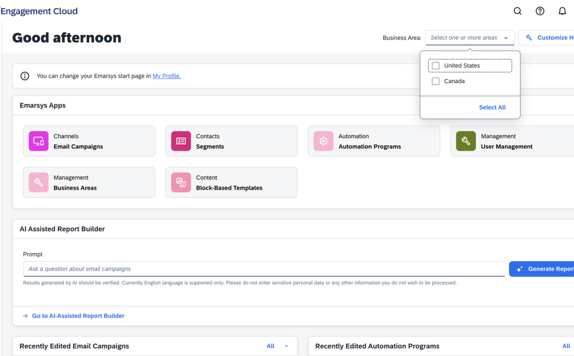Click Select All in the dropdown
This screenshot has width=574, height=356.
[492, 108]
